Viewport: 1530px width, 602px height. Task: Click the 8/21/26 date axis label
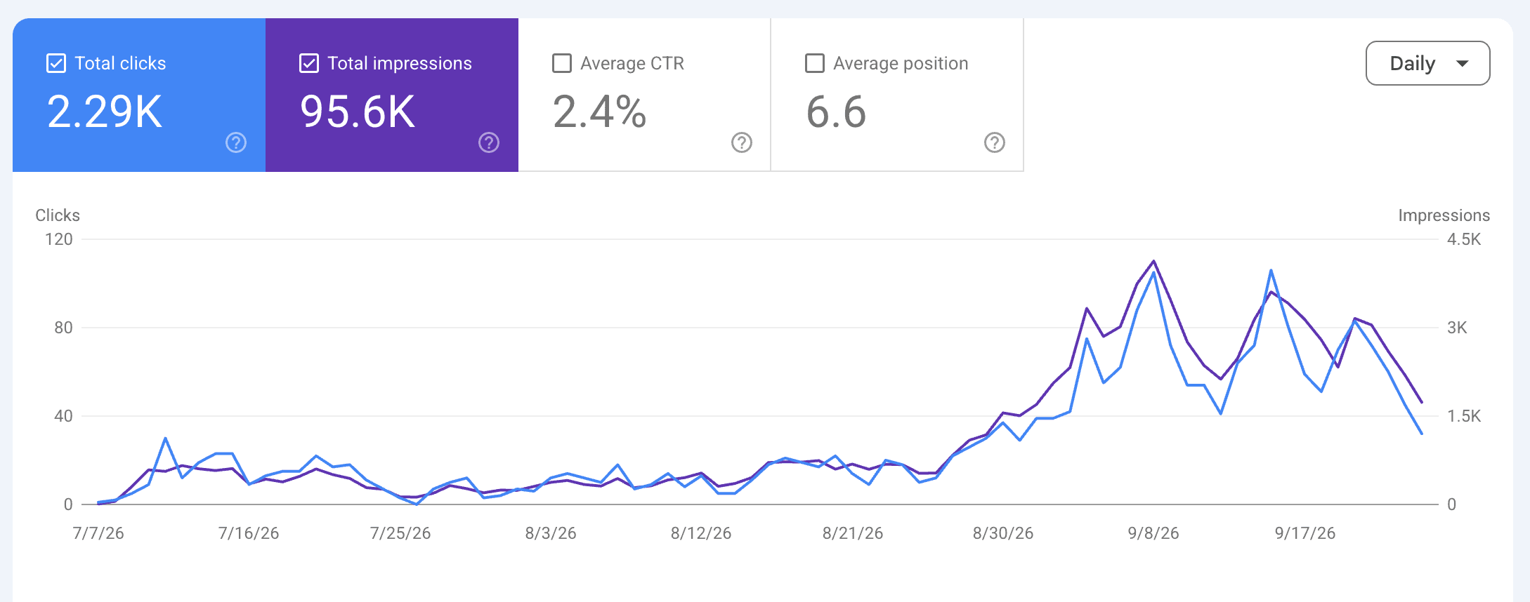coord(853,533)
